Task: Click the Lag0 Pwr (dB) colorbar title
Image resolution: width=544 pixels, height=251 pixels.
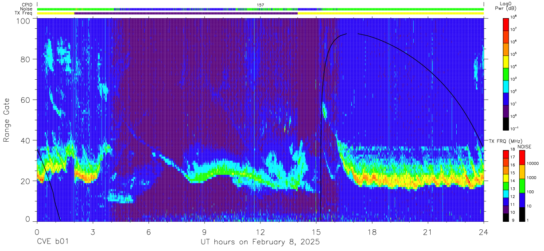Action: click(506, 6)
